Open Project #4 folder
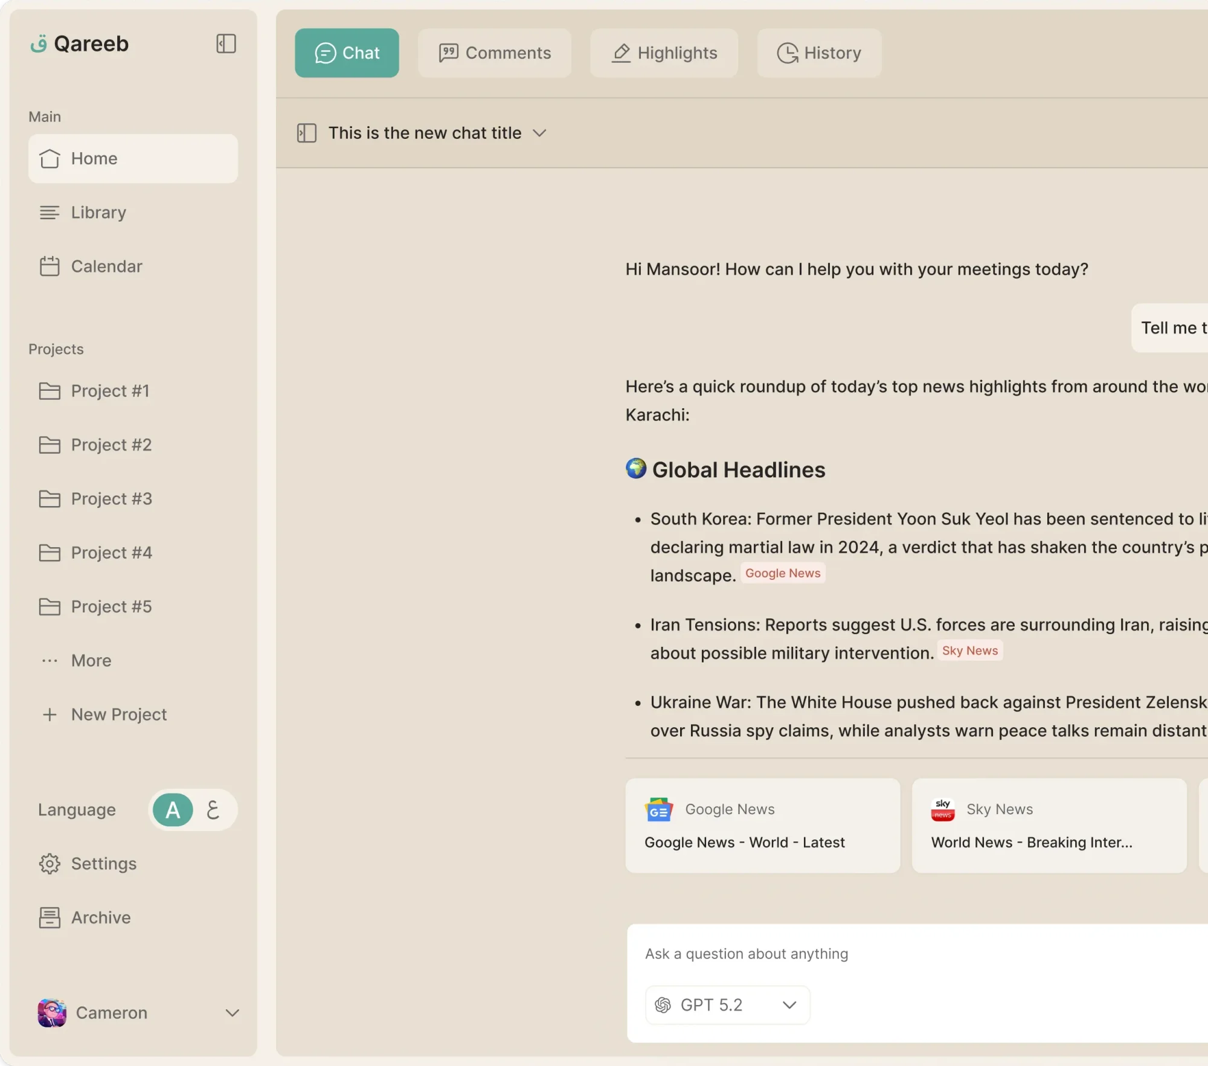 (133, 552)
